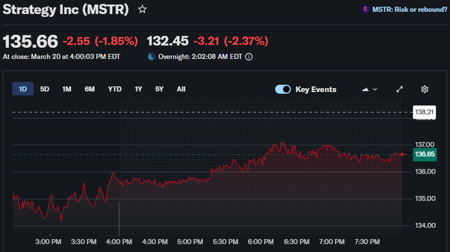450x252 pixels.
Task: Switch to the 5D range
Action: [x=45, y=89]
